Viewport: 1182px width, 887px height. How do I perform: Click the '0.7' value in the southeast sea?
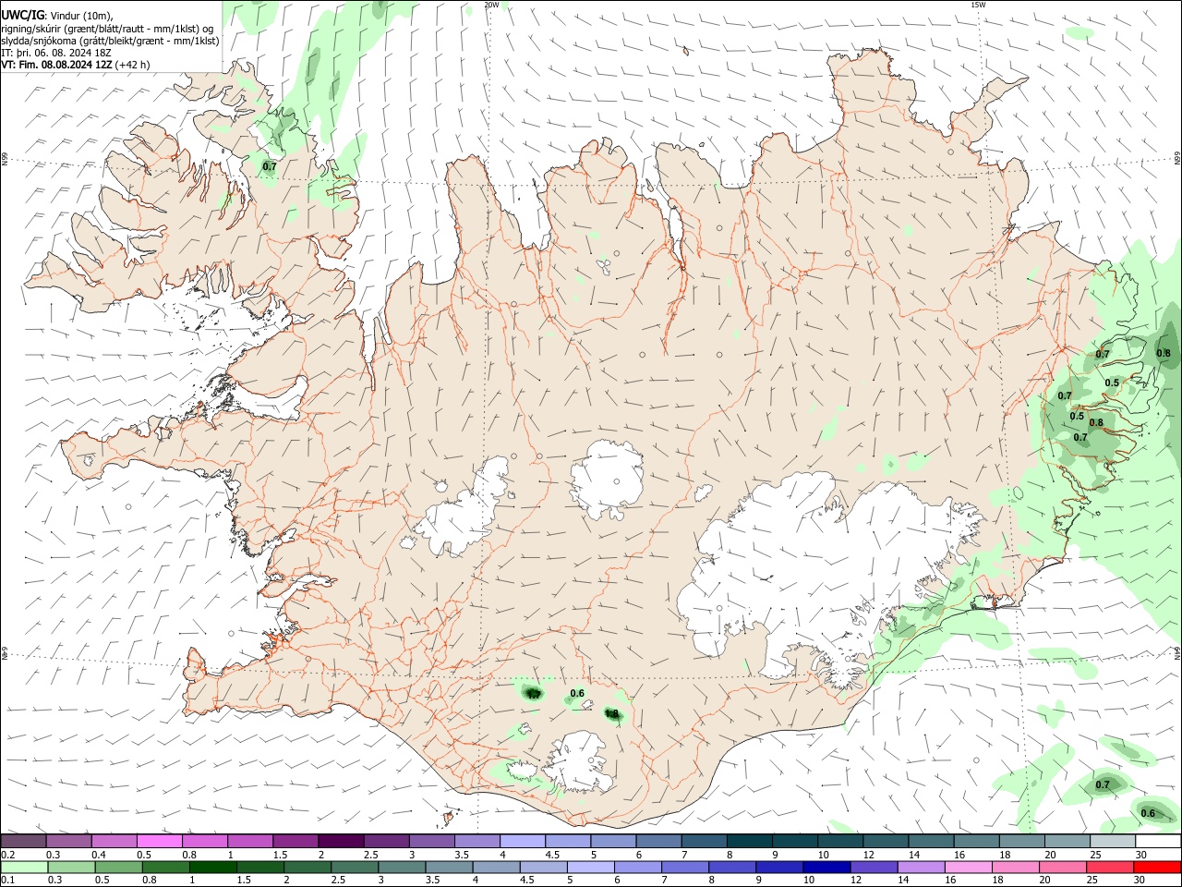1103,784
